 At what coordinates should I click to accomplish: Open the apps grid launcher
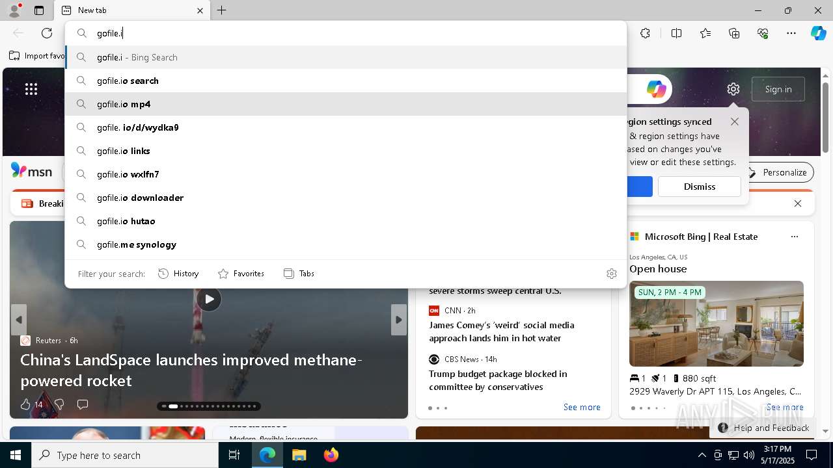31,89
